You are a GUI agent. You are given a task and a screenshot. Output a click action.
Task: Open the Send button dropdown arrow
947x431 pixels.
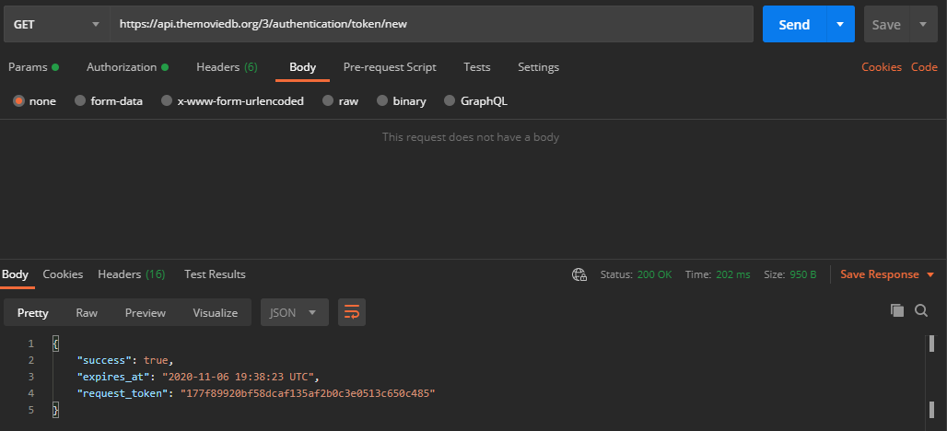coord(840,24)
